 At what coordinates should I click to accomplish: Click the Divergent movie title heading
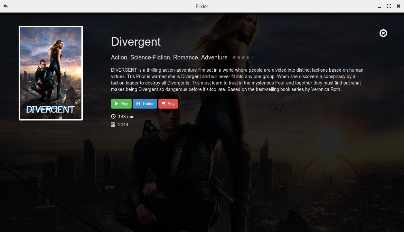point(136,42)
